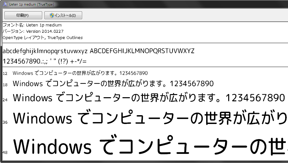Click the インストール(I) install button
288x163 pixels.
(x=63, y=15)
